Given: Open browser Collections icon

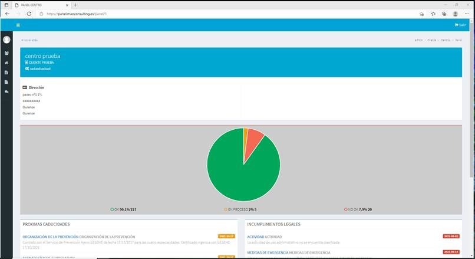Looking at the screenshot, I should click(x=444, y=14).
